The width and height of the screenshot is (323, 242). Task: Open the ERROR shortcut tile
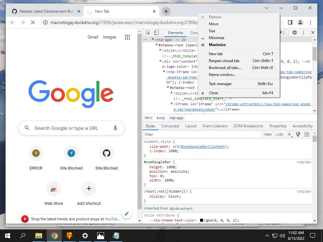point(36,159)
